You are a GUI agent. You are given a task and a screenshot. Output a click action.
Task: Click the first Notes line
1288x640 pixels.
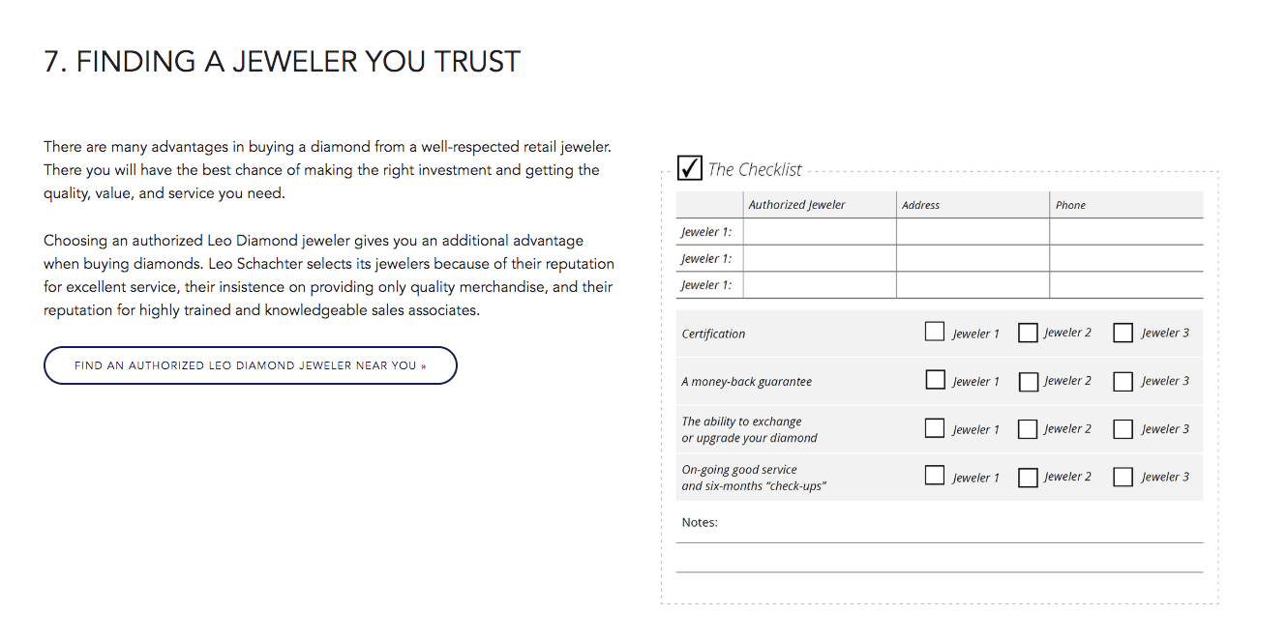tap(940, 532)
